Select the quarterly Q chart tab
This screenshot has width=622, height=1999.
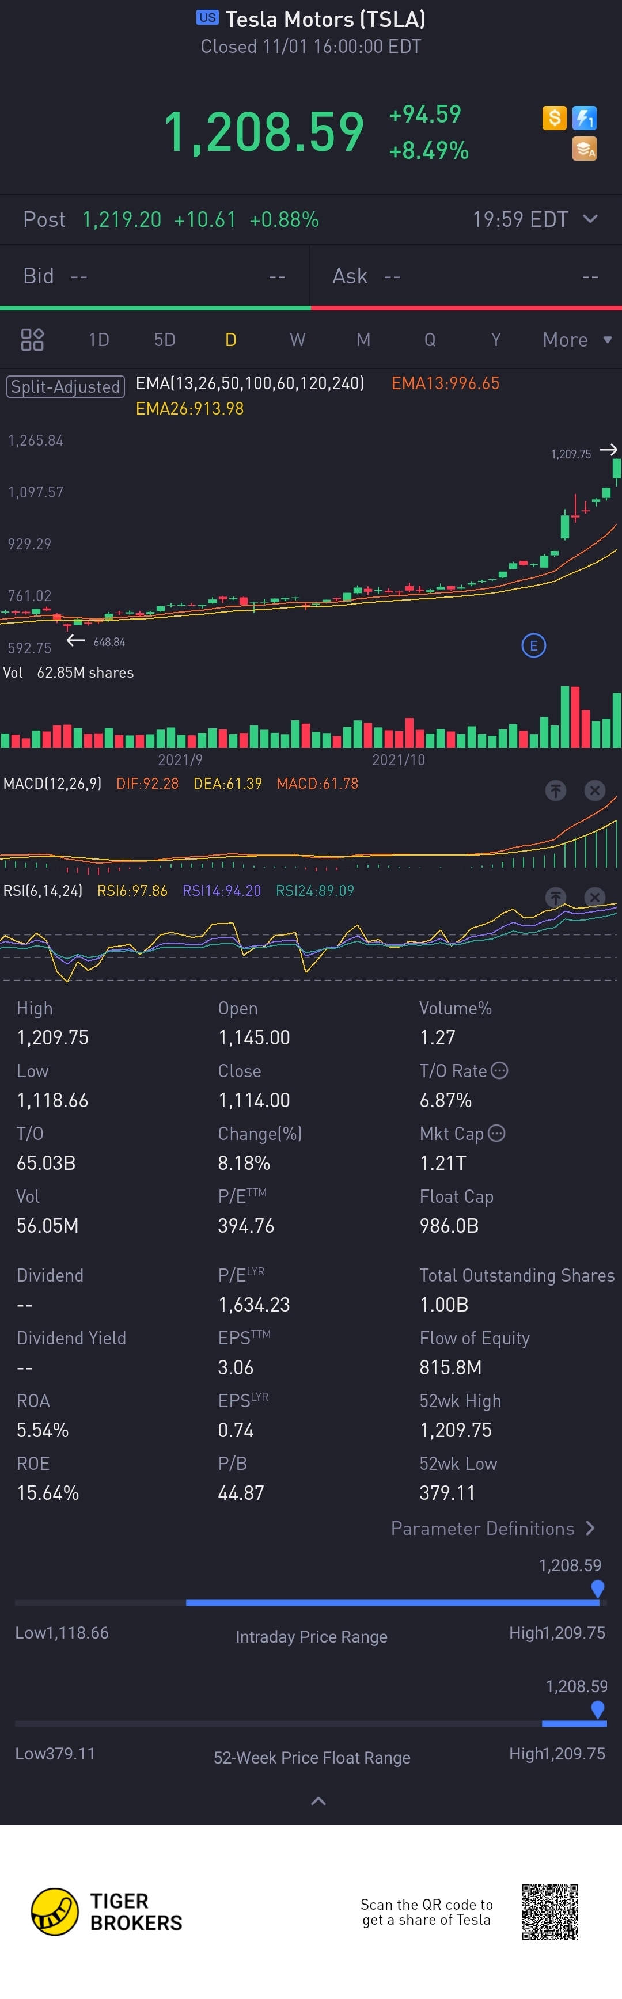[x=430, y=339]
